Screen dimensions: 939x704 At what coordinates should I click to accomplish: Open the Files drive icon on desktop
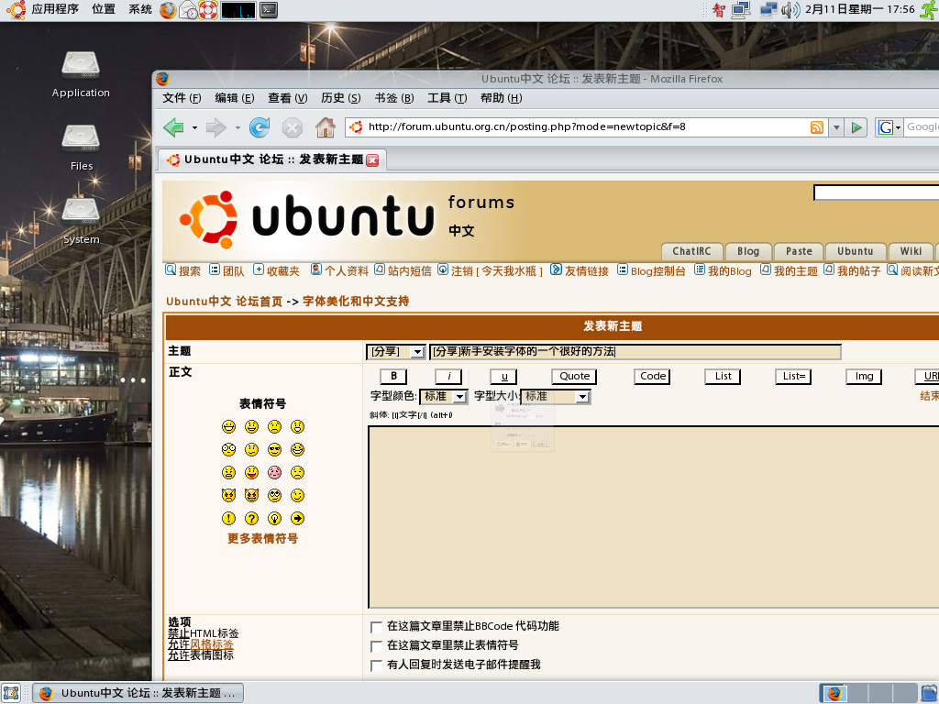pyautogui.click(x=81, y=138)
